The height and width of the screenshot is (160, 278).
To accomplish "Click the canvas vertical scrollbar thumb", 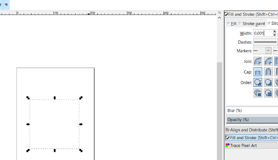I will (220, 111).
